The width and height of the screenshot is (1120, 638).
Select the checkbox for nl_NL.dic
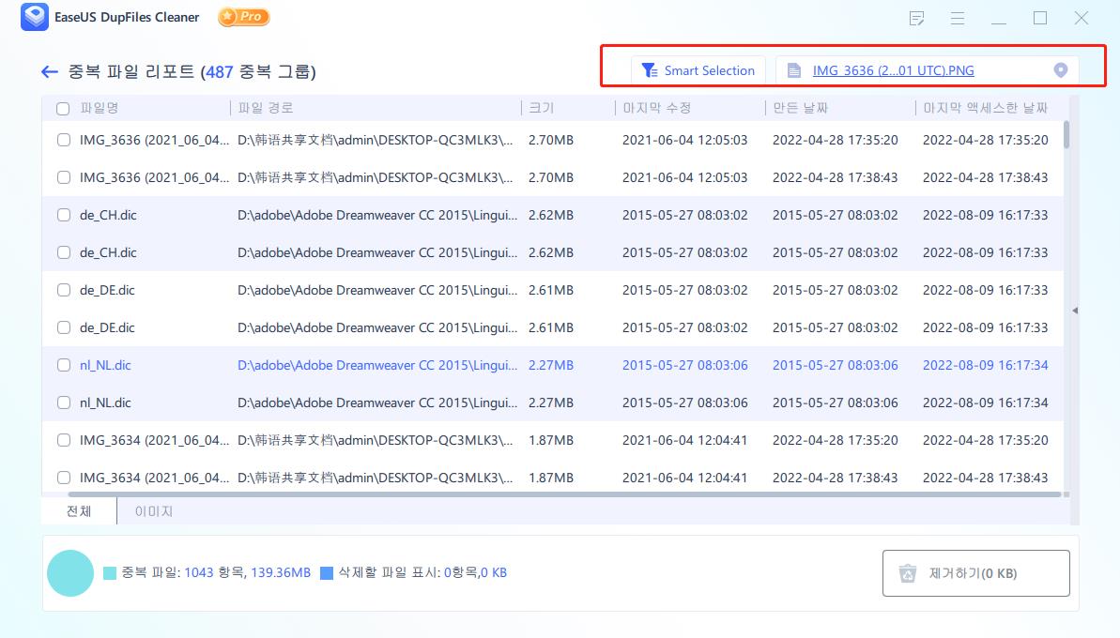(x=63, y=365)
